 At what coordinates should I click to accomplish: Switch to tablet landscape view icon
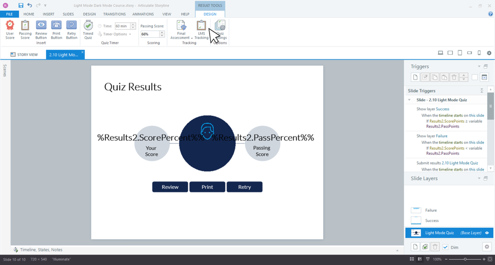450,53
